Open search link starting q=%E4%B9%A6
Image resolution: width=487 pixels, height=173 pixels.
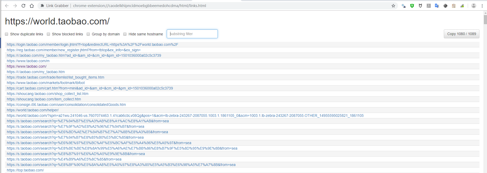click(64, 159)
